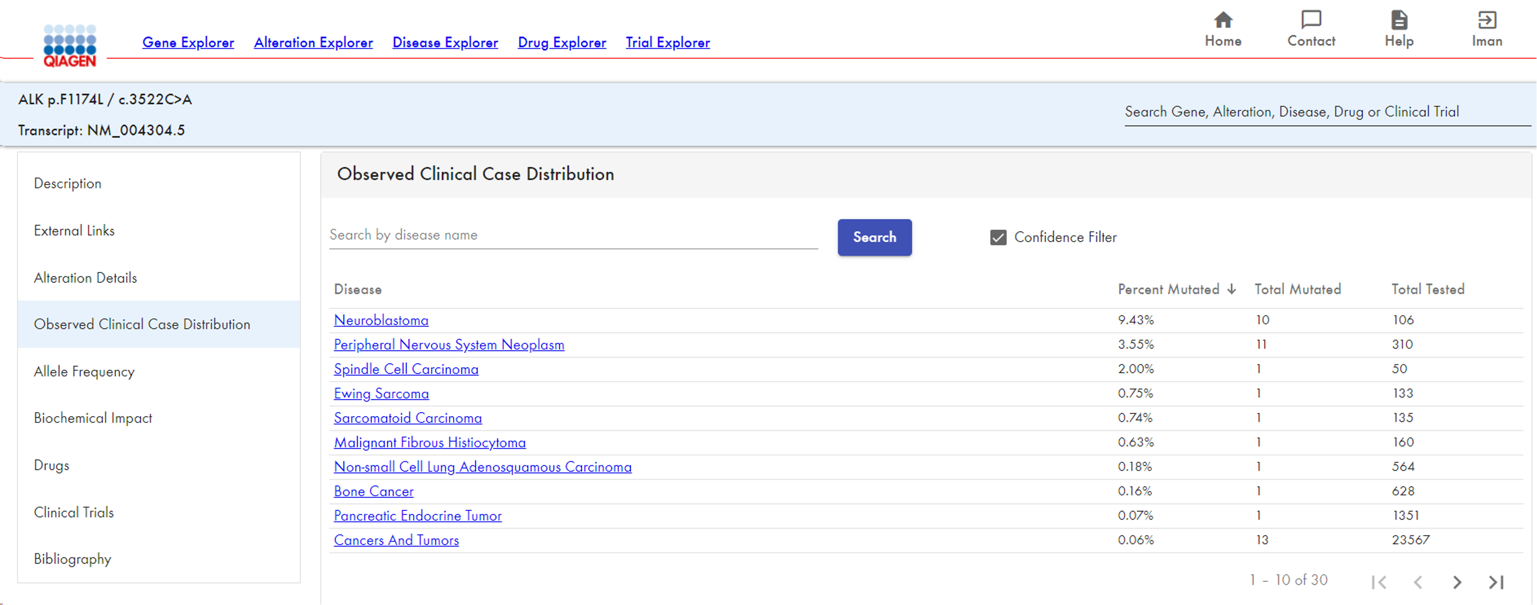
Task: Open Help document icon
Action: (x=1399, y=20)
